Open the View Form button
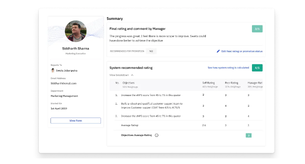 pos(75,121)
